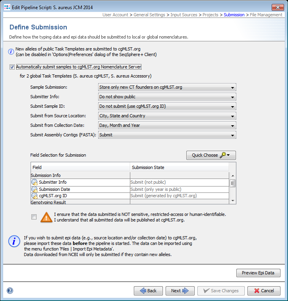The image size is (288, 301).
Task: Click the large blue info icon near epi data note
Action: coord(14,241)
